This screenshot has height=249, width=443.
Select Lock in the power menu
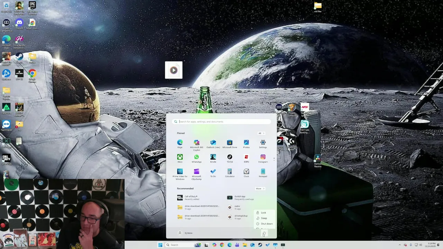pyautogui.click(x=264, y=213)
